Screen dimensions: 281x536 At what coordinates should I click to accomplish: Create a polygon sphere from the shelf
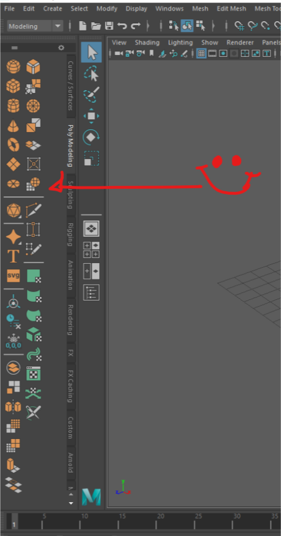13,66
